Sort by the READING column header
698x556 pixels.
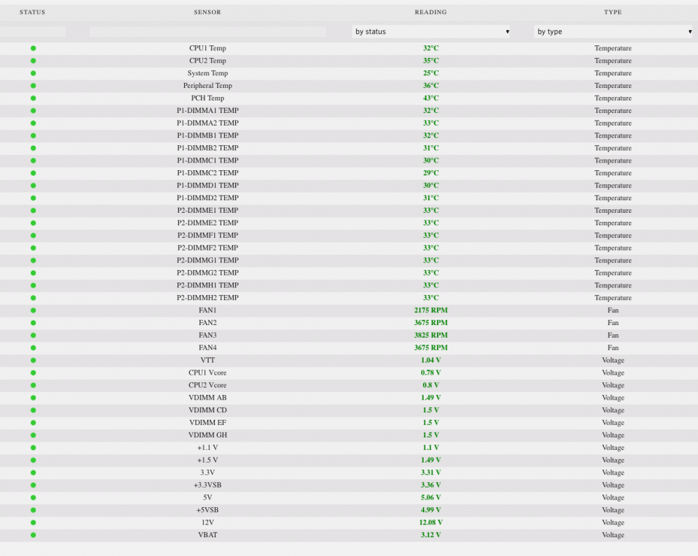click(x=431, y=12)
